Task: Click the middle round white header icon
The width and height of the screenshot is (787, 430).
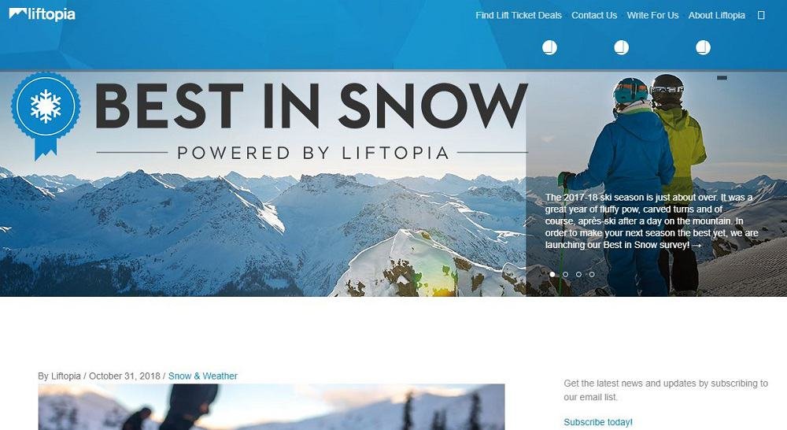Action: 622,47
